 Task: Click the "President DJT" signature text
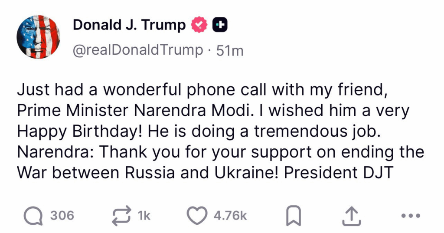click(x=338, y=173)
